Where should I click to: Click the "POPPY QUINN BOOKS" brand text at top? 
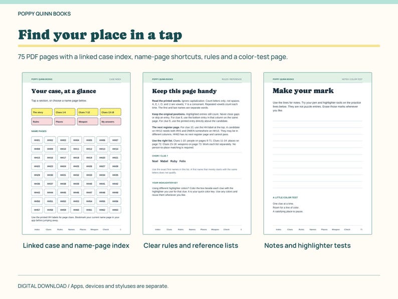pyautogui.click(x=44, y=14)
